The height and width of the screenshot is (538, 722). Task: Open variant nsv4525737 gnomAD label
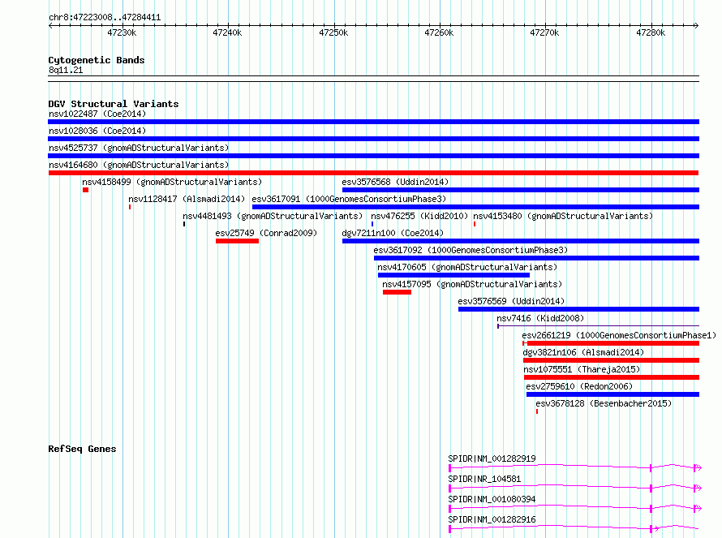(x=139, y=148)
